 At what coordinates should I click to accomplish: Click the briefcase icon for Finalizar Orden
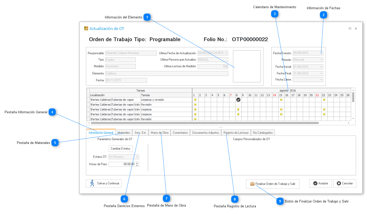(252, 184)
